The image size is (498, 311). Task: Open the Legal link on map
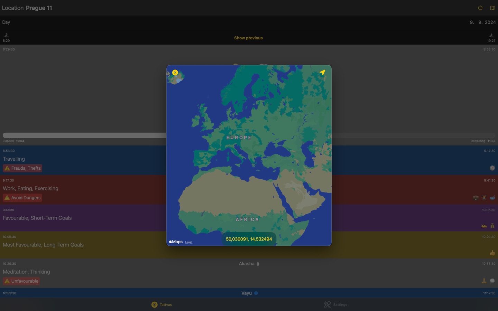[188, 242]
